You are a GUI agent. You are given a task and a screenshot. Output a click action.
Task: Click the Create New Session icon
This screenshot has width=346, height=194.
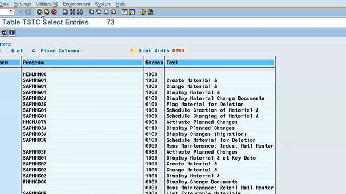[124, 12]
